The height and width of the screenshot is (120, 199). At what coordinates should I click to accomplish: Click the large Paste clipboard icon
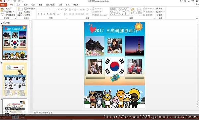pyautogui.click(x=2, y=10)
